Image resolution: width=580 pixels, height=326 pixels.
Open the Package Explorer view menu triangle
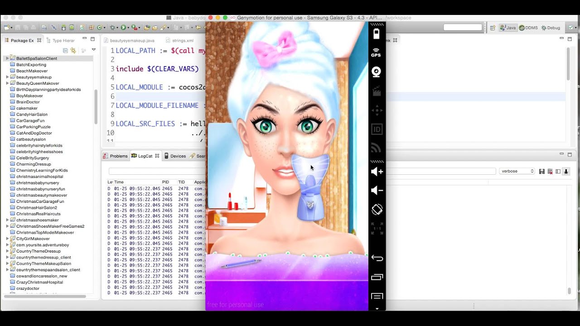pos(93,50)
